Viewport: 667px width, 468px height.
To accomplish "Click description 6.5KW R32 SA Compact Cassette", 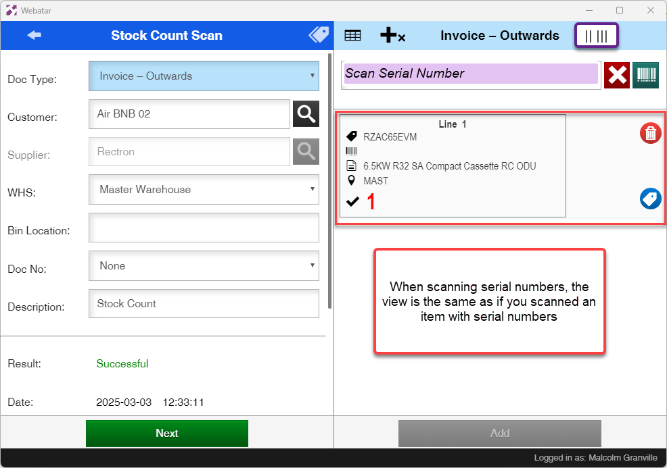I will pos(450,166).
